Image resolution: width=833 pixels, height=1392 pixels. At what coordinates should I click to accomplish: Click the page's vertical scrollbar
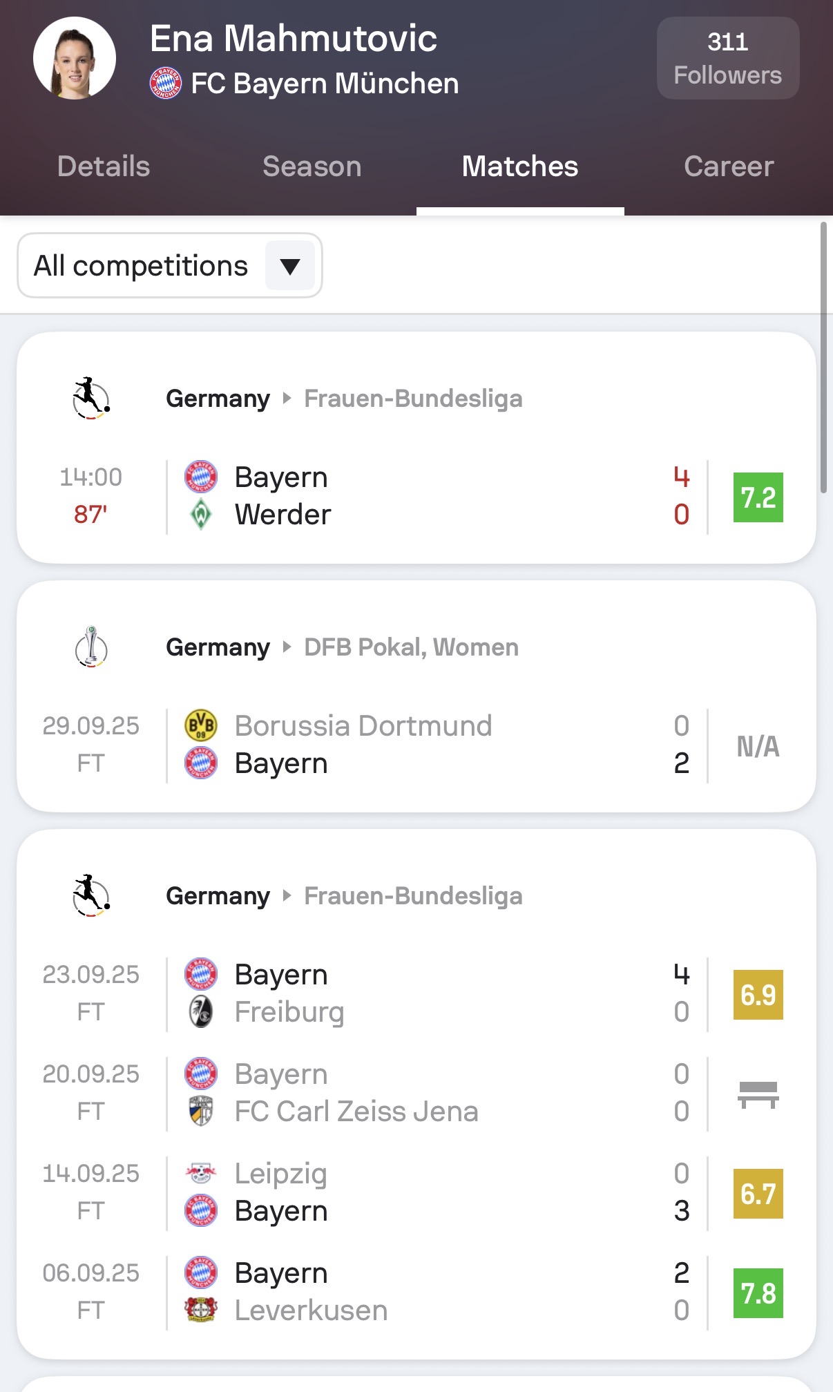tap(823, 356)
